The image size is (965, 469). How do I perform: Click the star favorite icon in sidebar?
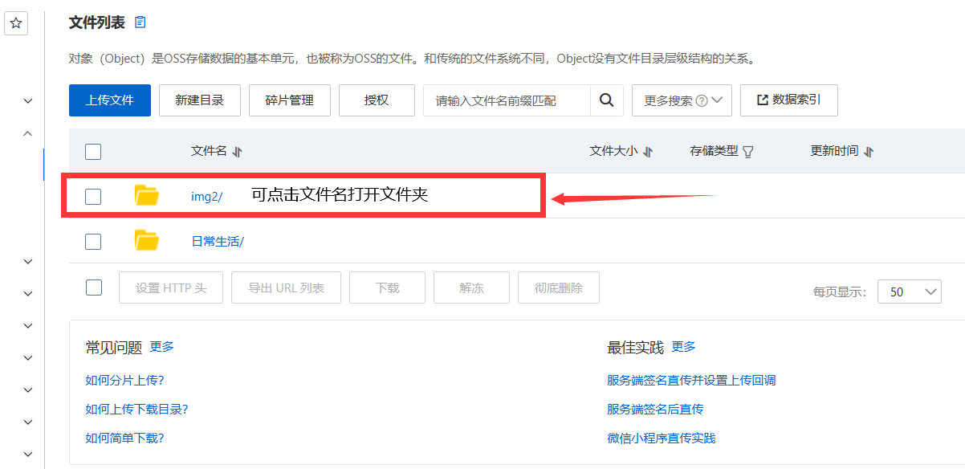pos(16,24)
